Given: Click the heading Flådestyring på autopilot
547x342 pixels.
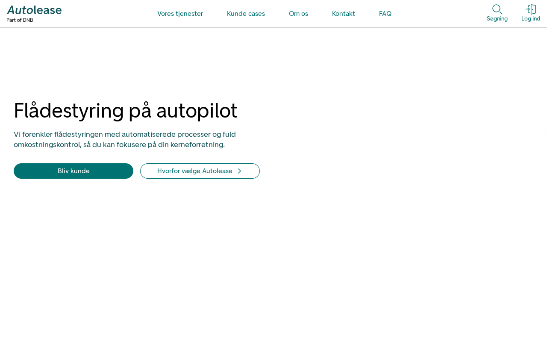Looking at the screenshot, I should pos(126,111).
